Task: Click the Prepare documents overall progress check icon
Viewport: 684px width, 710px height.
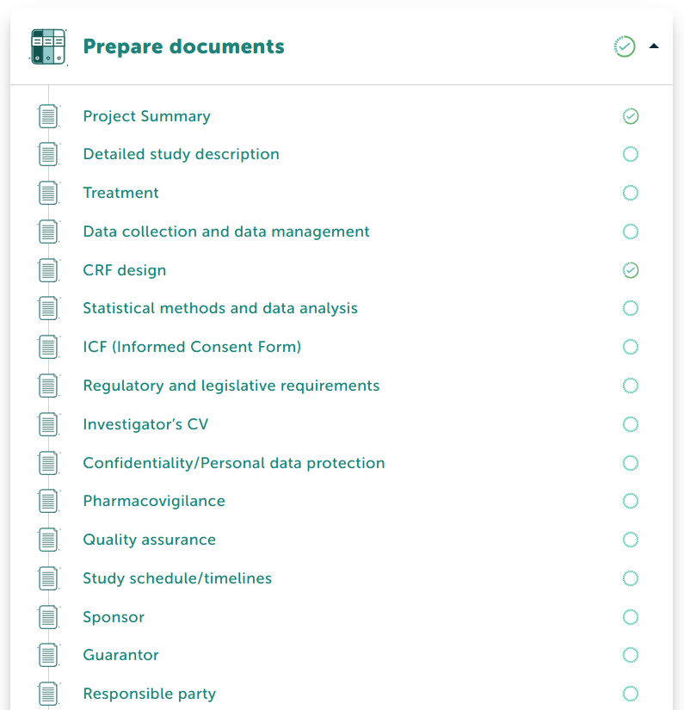Action: point(625,46)
